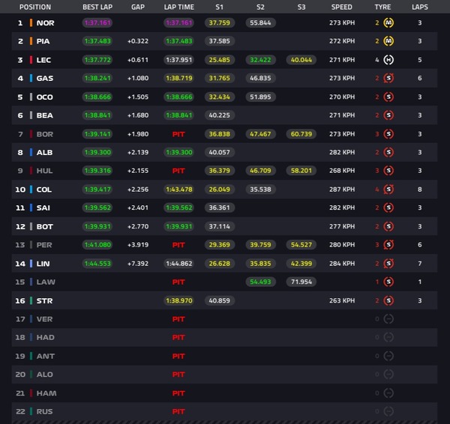Click HUL's S3 time 58.201
The width and height of the screenshot is (450, 424).
click(301, 171)
